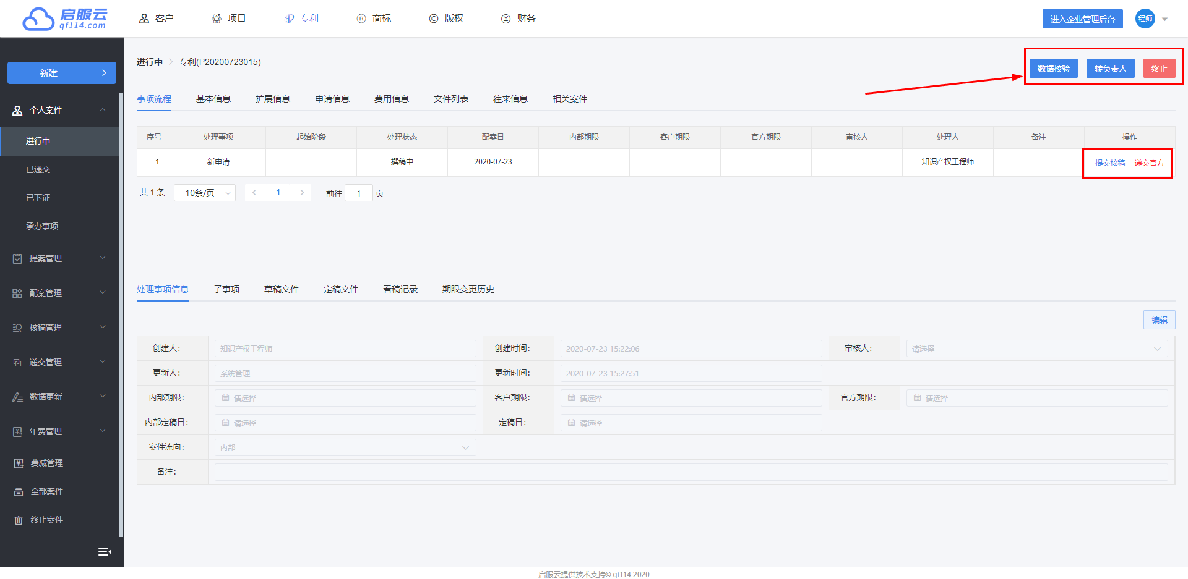This screenshot has height=579, width=1188.
Task: Click the 递交官方 link
Action: click(1149, 163)
